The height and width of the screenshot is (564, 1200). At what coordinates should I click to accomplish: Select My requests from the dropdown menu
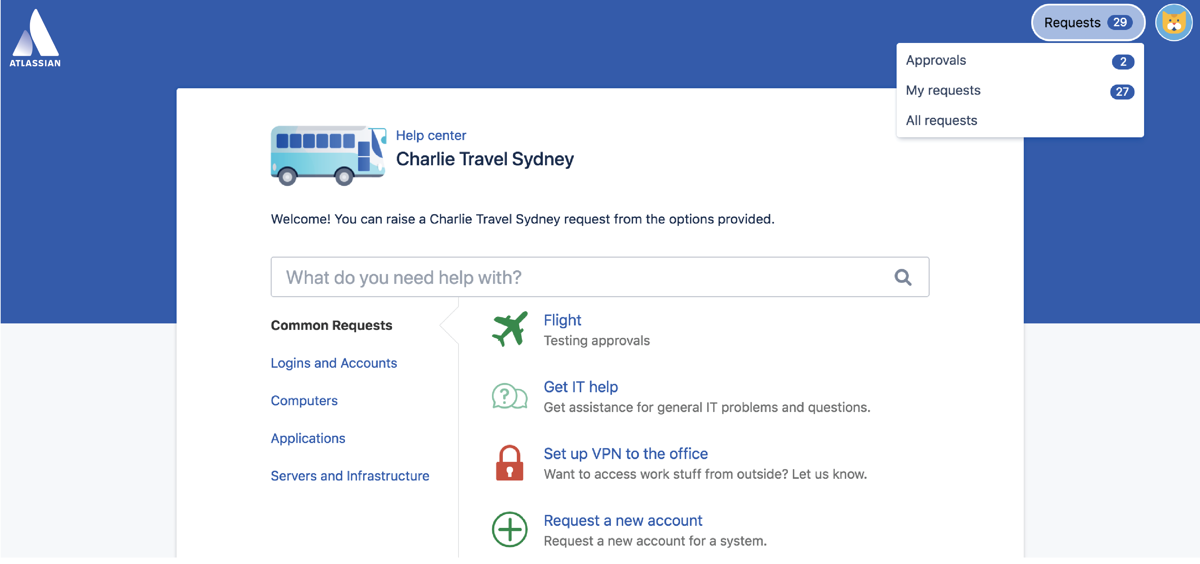(943, 90)
